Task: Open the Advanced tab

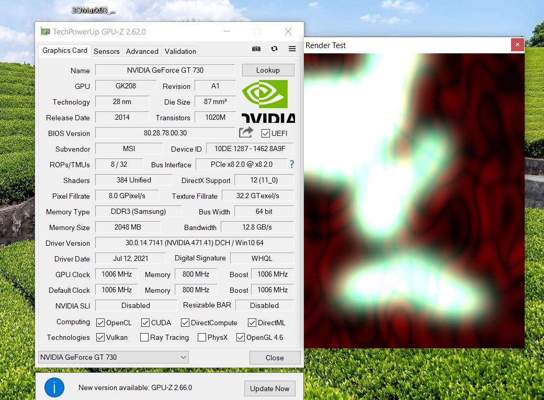Action: (x=142, y=51)
